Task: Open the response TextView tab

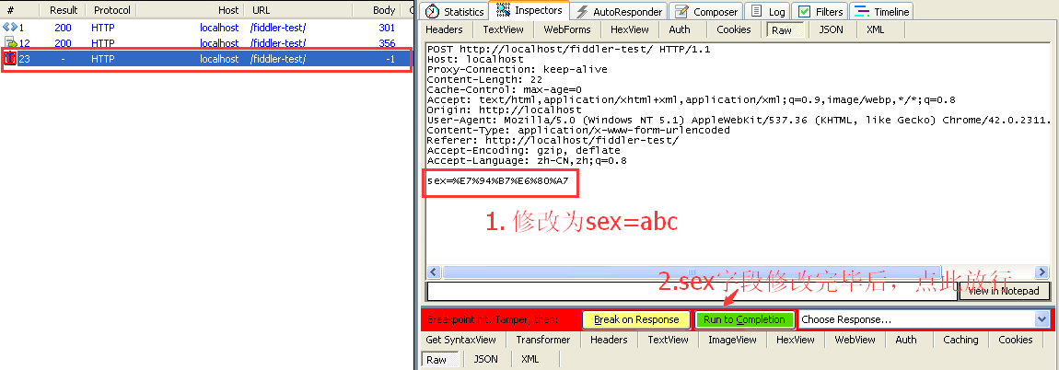Action: pos(668,340)
